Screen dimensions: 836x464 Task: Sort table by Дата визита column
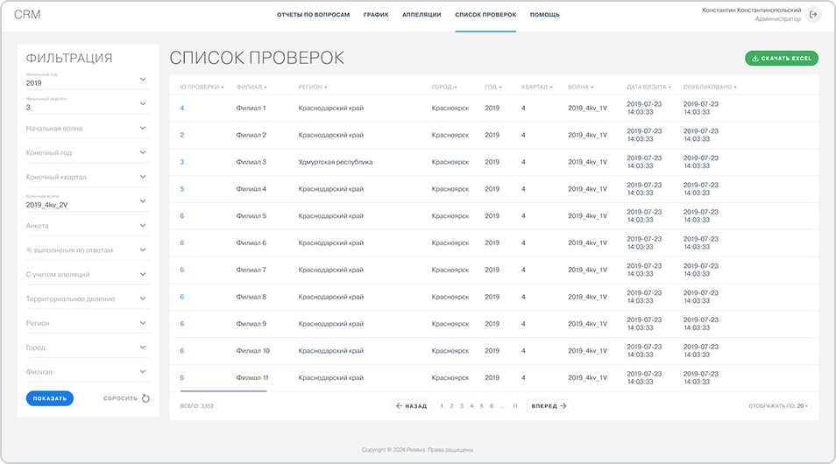[648, 88]
